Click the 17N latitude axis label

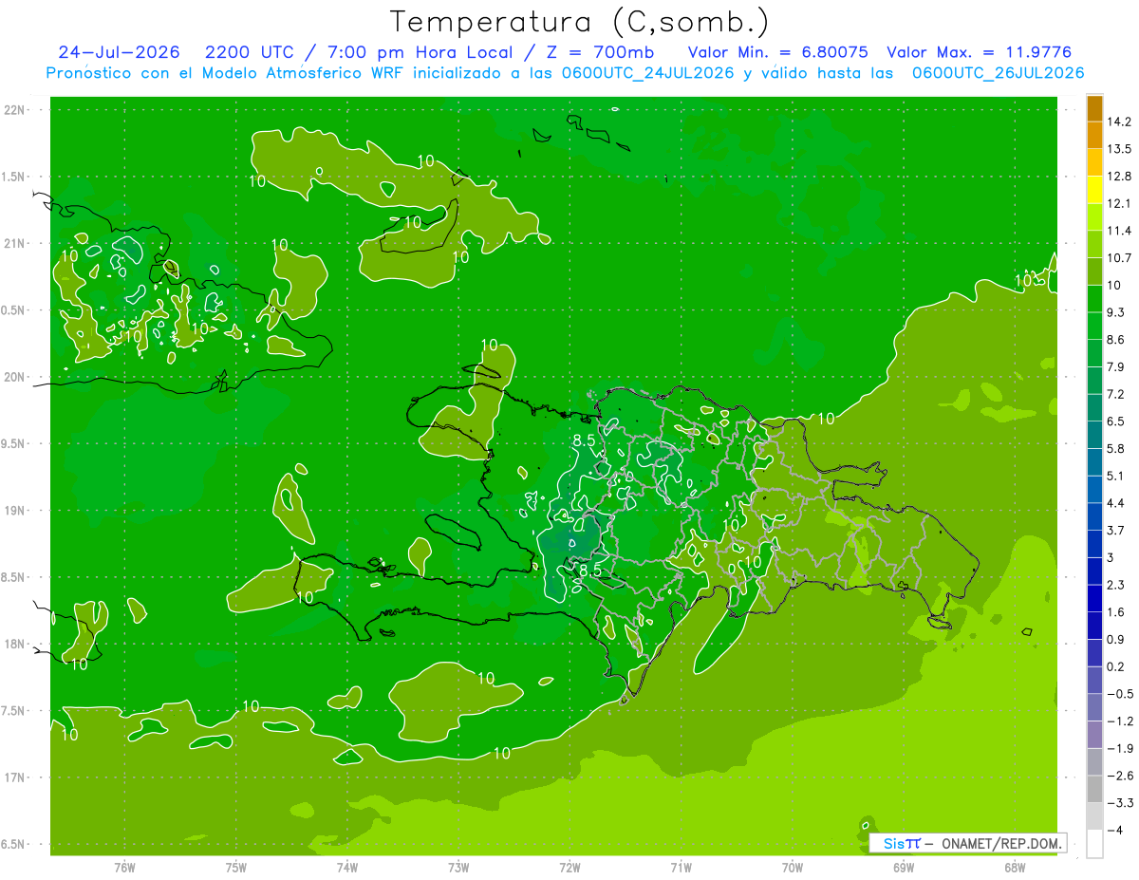coord(15,777)
